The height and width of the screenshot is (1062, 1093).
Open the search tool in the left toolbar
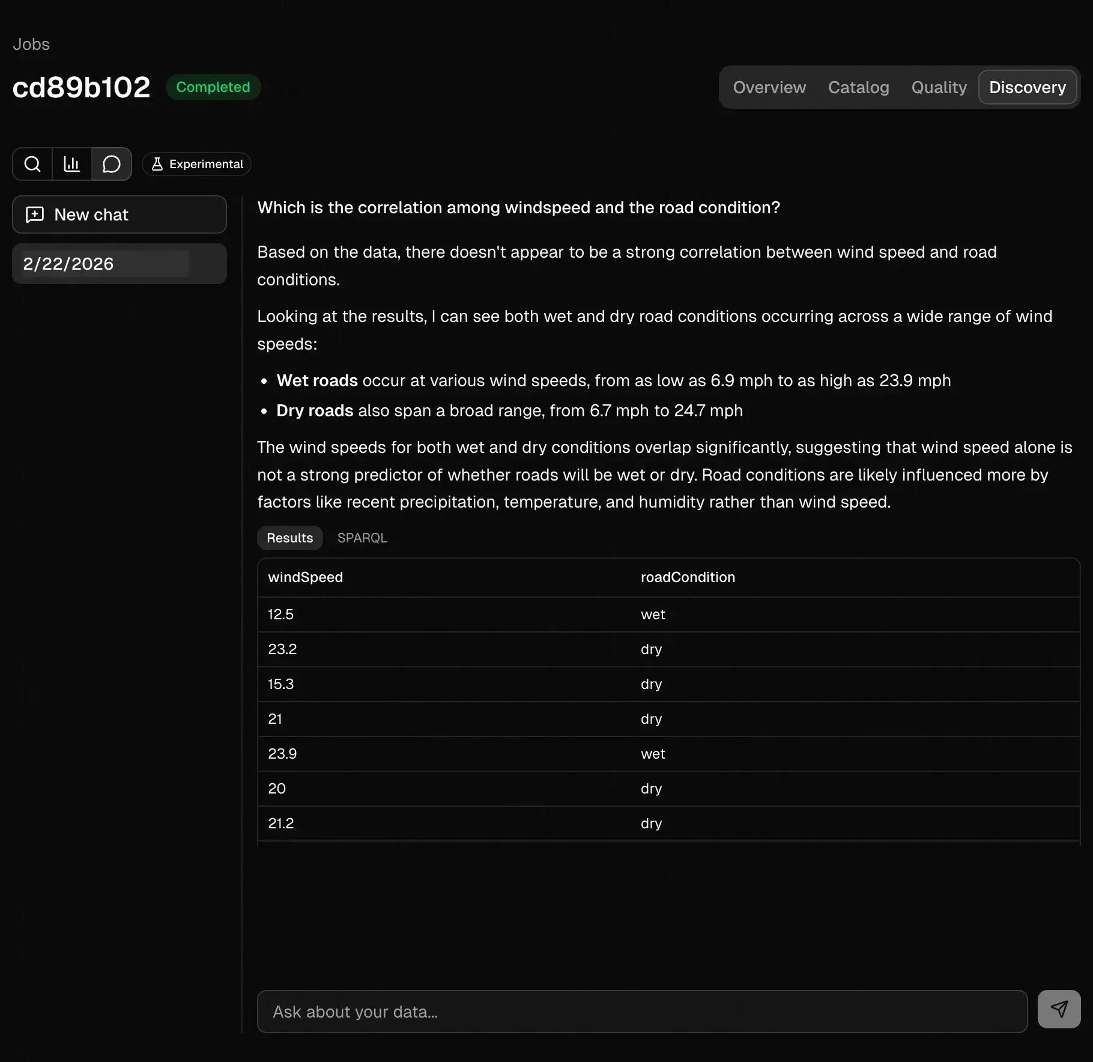(x=32, y=163)
